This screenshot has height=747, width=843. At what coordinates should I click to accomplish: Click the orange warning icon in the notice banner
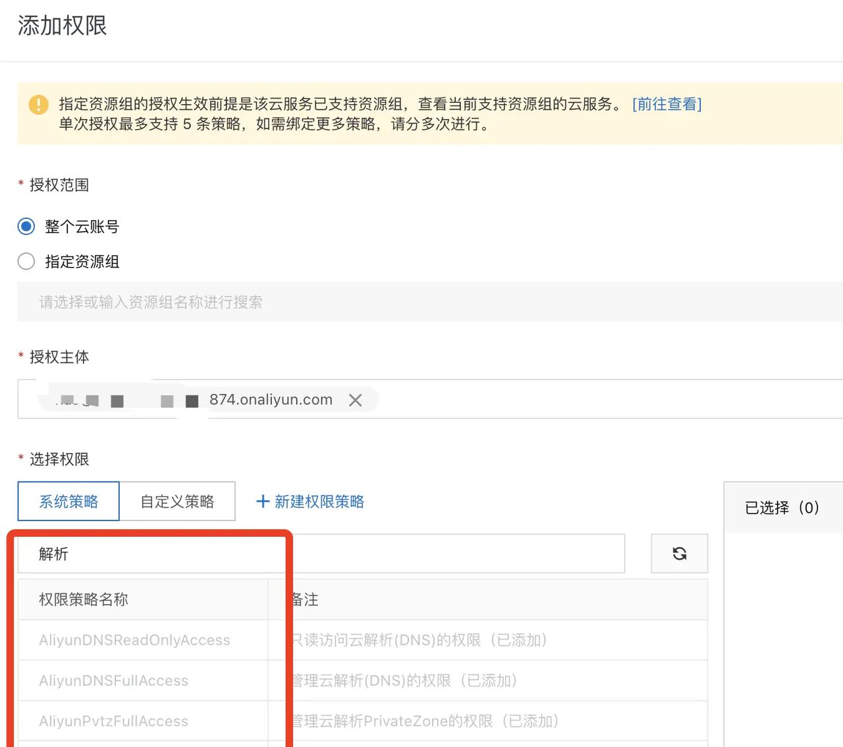point(38,104)
